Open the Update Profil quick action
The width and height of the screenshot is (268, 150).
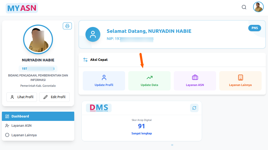click(104, 81)
